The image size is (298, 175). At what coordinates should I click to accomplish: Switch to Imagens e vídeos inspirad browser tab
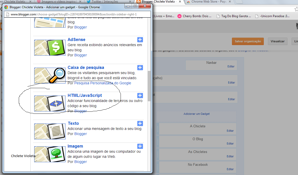tap(59, 2)
